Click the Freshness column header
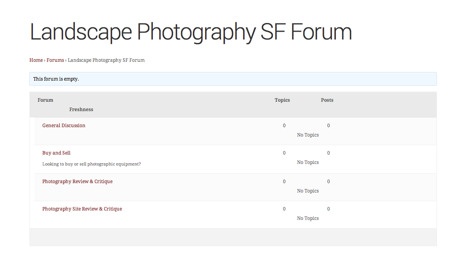 click(81, 110)
